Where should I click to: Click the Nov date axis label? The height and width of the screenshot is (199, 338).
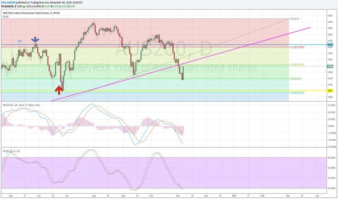(178, 196)
